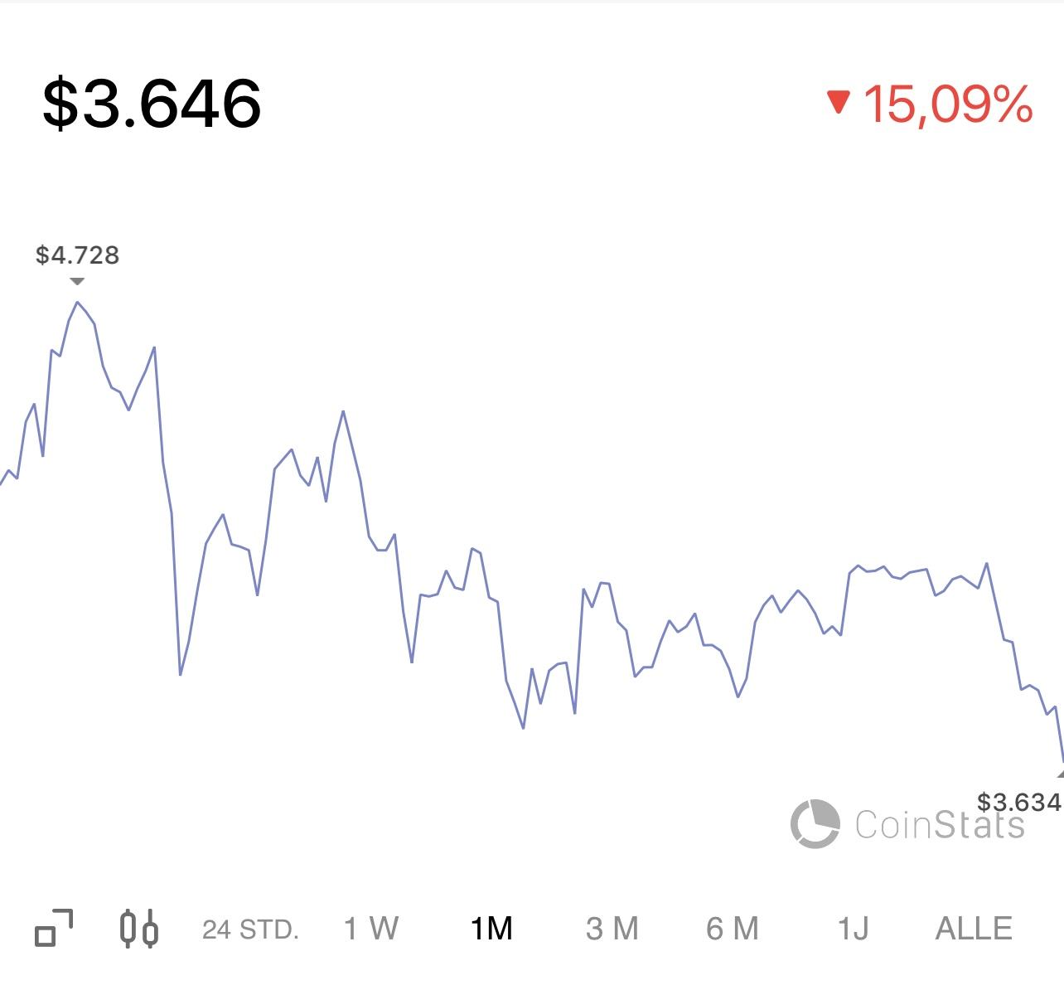The width and height of the screenshot is (1064, 990).
Task: Click the $3.646 current price
Action: pyautogui.click(x=152, y=103)
